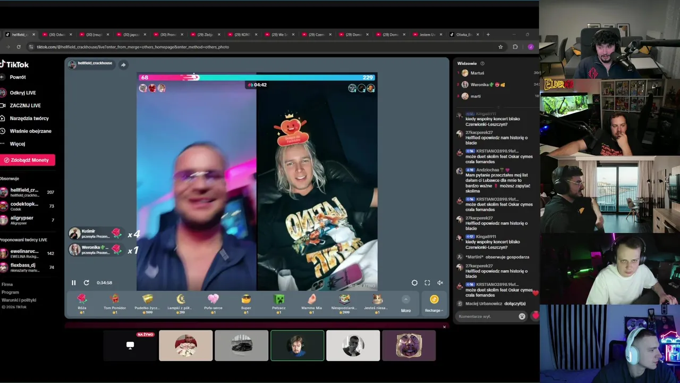Pause the live stream playback
Viewport: 680px width, 383px height.
[73, 283]
